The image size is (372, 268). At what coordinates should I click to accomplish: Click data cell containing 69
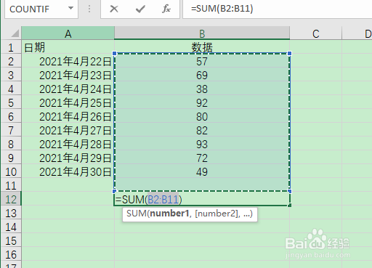point(202,75)
